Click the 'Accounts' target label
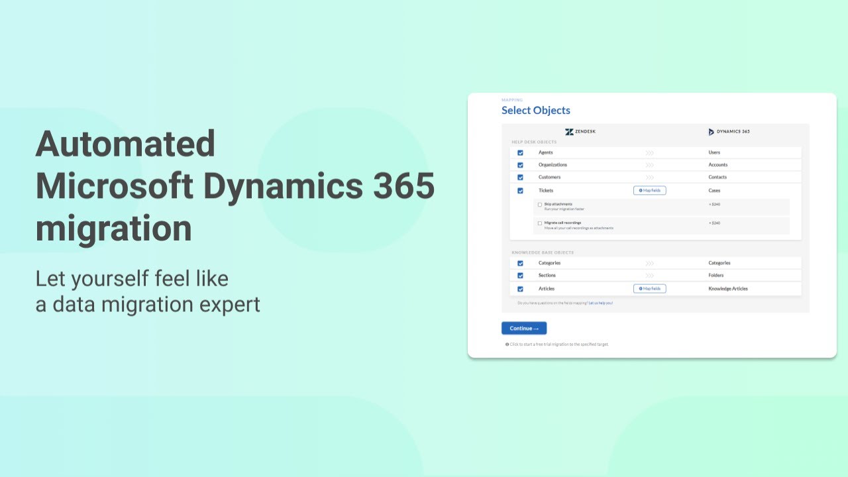 pyautogui.click(x=718, y=165)
